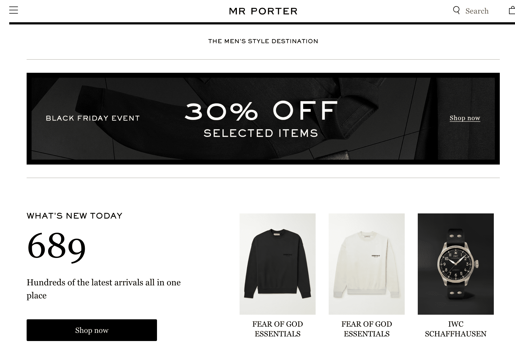The height and width of the screenshot is (347, 515).
Task: Open the cream Fear of God sweatshirt image
Action: coord(366,264)
